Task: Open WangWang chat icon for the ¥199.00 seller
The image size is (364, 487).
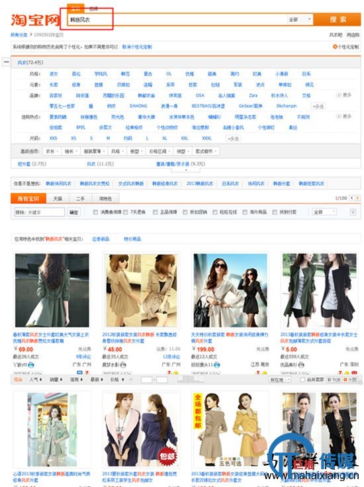Action: click(x=217, y=365)
